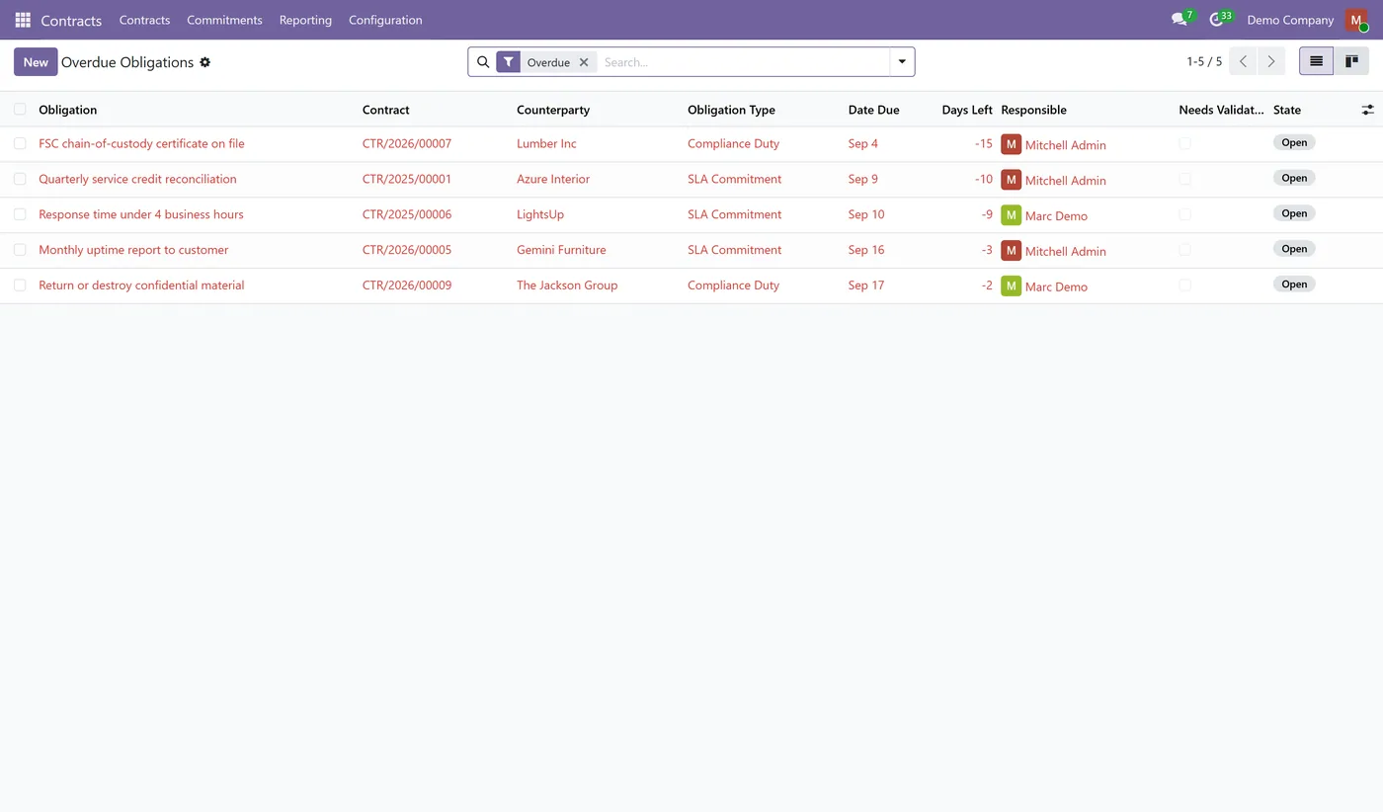Go to the previous page arrow

click(1244, 61)
